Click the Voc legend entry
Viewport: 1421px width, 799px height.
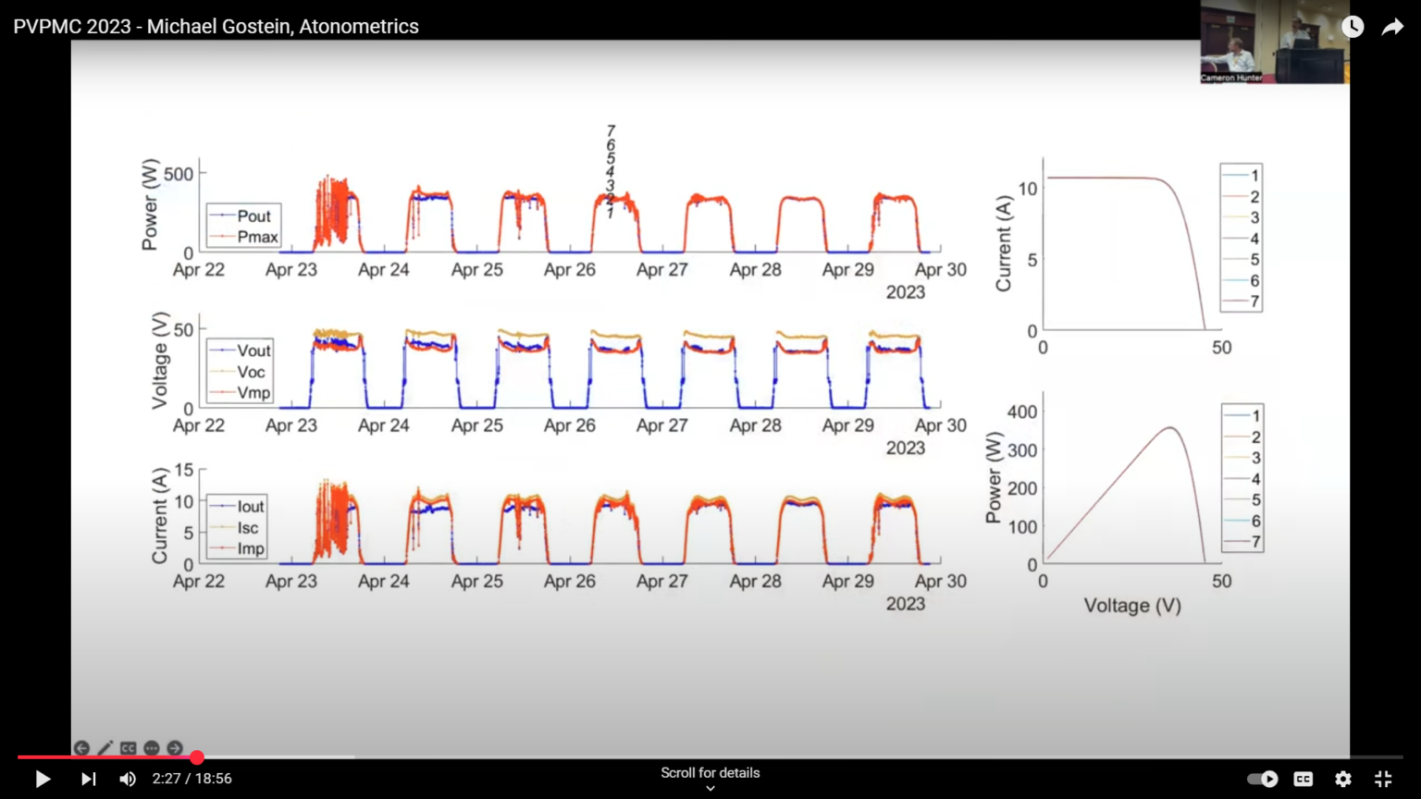pyautogui.click(x=238, y=372)
